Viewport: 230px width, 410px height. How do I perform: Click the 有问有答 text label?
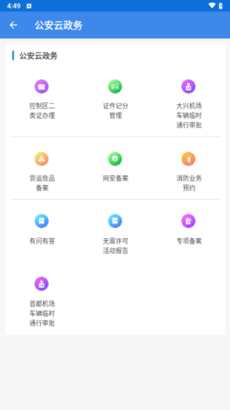coord(42,241)
